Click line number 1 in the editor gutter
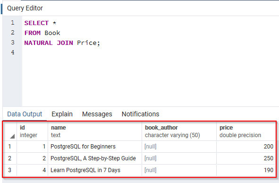This screenshot has width=279, height=183. click(13, 23)
